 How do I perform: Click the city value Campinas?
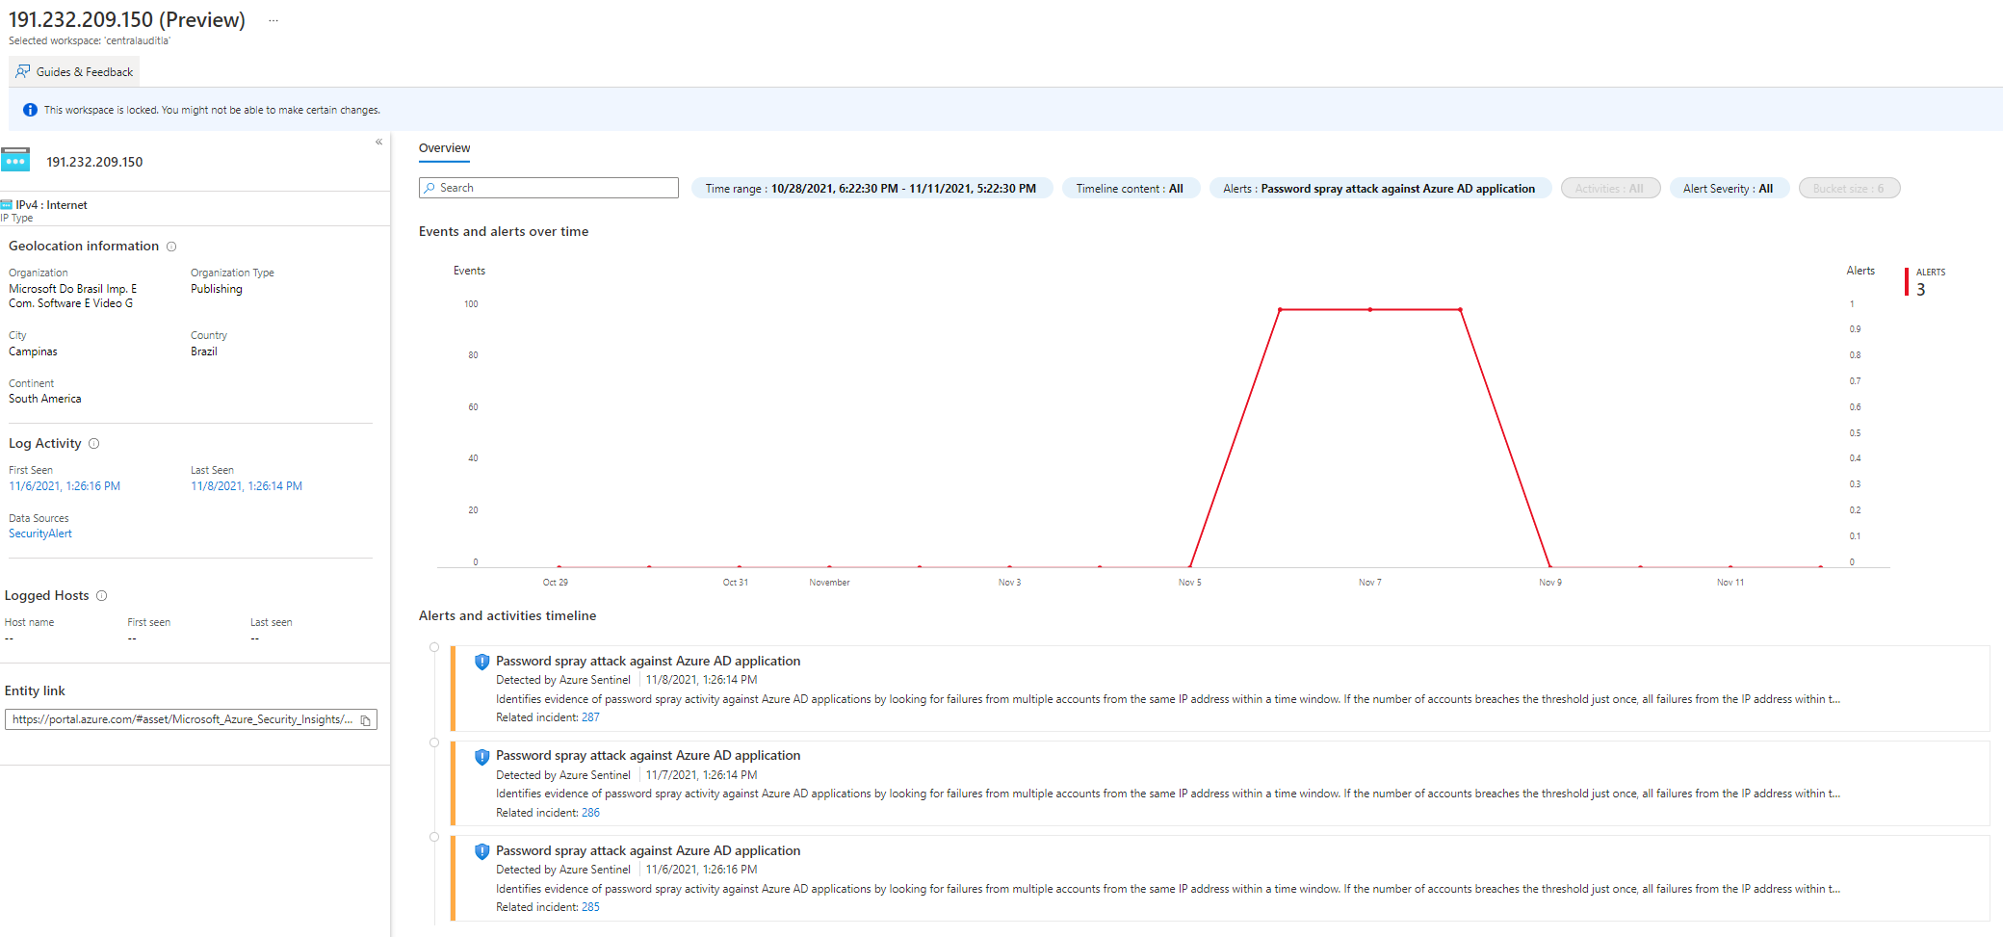[x=33, y=351]
